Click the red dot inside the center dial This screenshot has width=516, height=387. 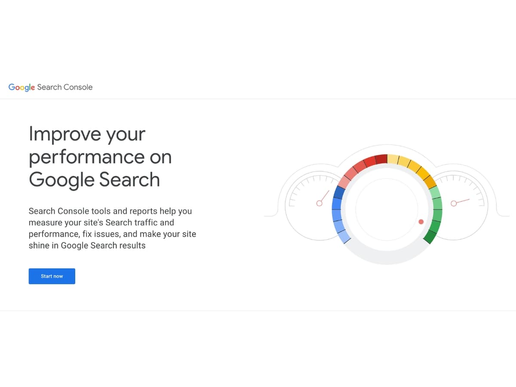[421, 222]
